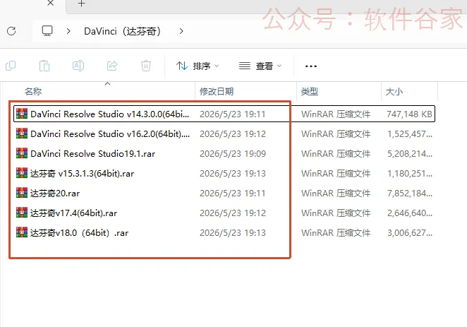Viewport: 467px width, 327px height.
Task: Click size value 3,006,627...
Action: click(x=410, y=233)
